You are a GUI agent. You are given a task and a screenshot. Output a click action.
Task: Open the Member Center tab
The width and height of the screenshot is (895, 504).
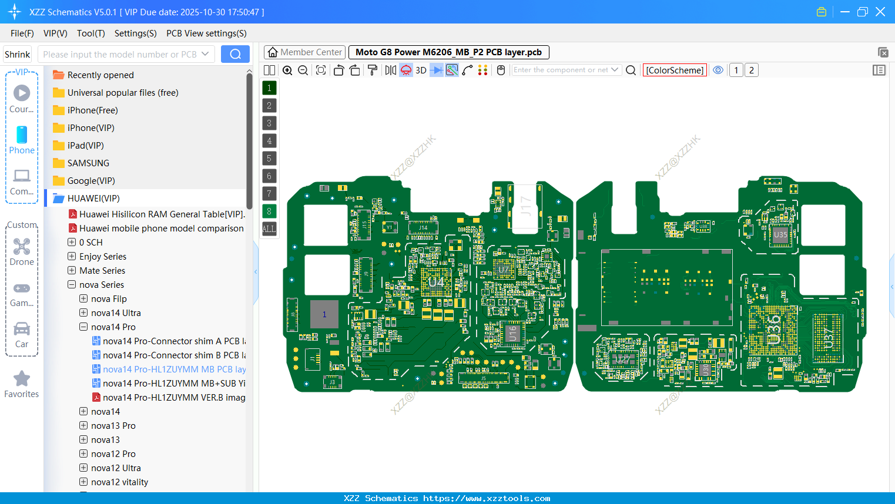304,52
